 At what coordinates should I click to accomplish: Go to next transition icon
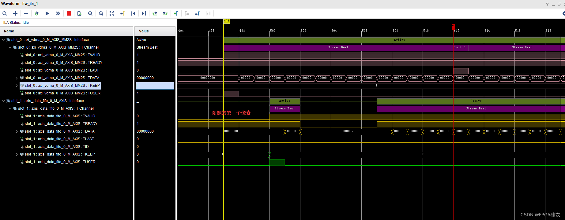(x=165, y=13)
